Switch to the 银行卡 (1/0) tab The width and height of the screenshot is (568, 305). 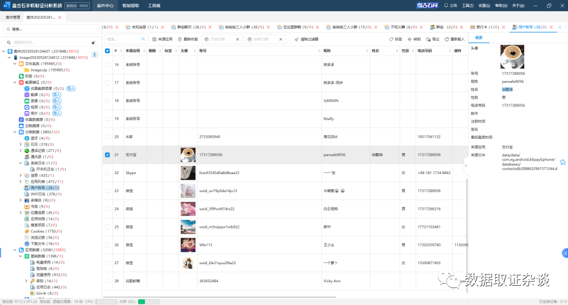pos(485,27)
